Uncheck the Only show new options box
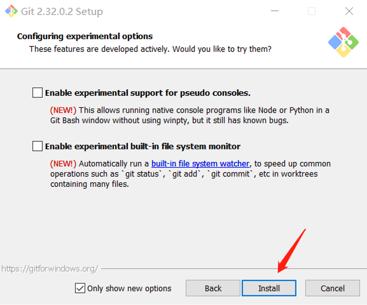This screenshot has height=305, width=367. (80, 288)
